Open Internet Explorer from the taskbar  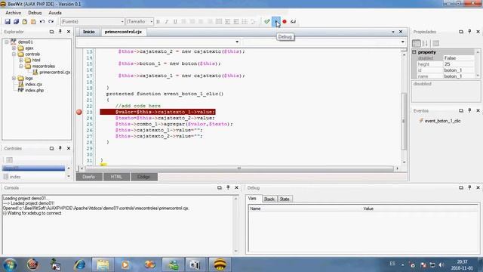pyautogui.click(x=79, y=264)
